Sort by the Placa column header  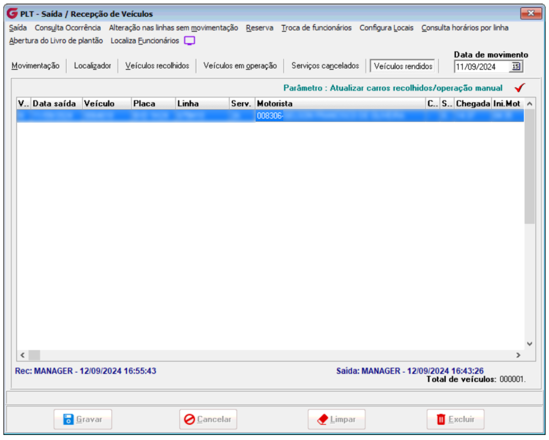[153, 104]
